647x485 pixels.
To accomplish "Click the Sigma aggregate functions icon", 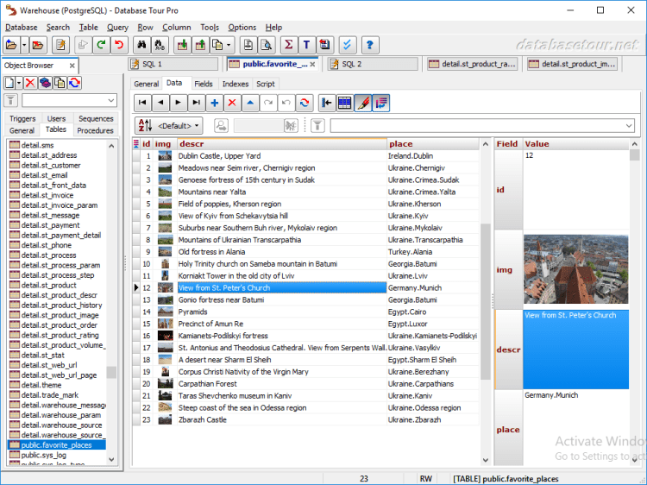I will 289,45.
